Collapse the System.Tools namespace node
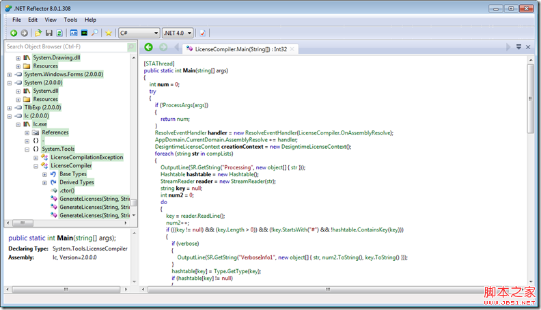This screenshot has width=541, height=310. point(27,150)
